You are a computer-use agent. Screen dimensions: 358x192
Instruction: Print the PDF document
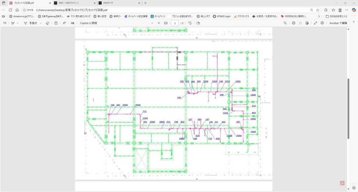294,23
